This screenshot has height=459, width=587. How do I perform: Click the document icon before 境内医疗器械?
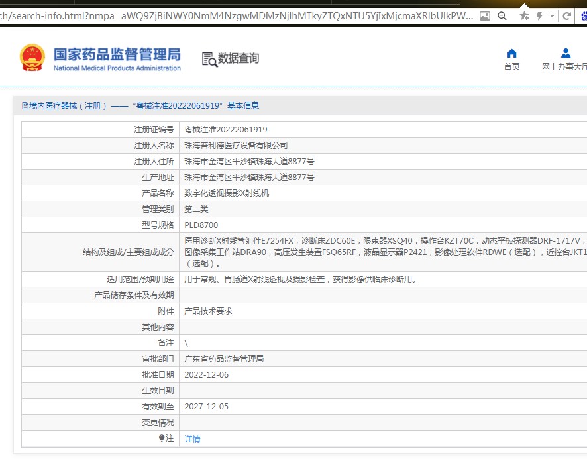pos(25,105)
